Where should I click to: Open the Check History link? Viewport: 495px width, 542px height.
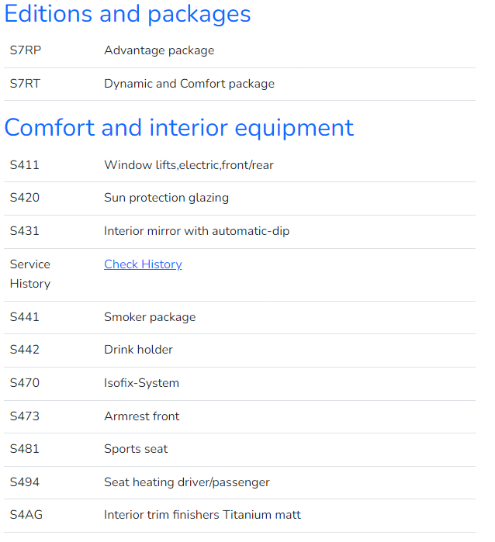coord(143,264)
